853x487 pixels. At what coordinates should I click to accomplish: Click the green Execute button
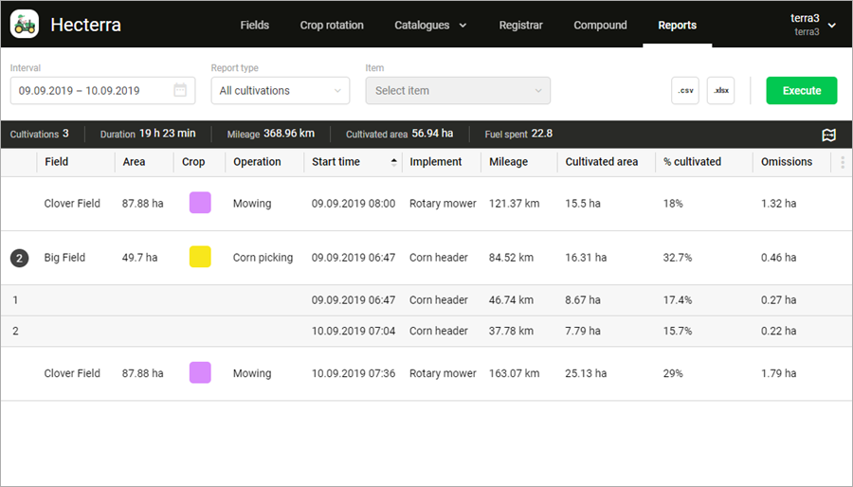tap(801, 91)
